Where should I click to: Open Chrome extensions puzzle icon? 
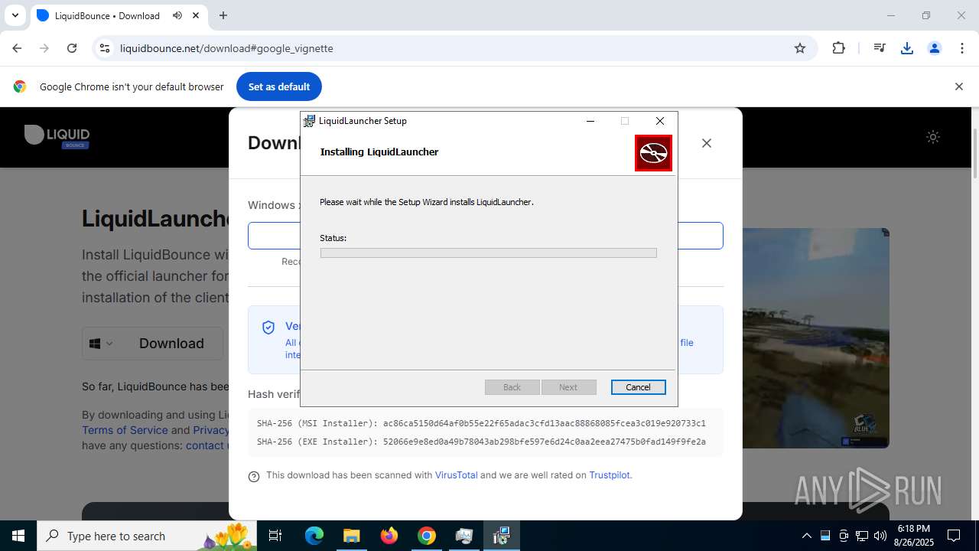(839, 48)
